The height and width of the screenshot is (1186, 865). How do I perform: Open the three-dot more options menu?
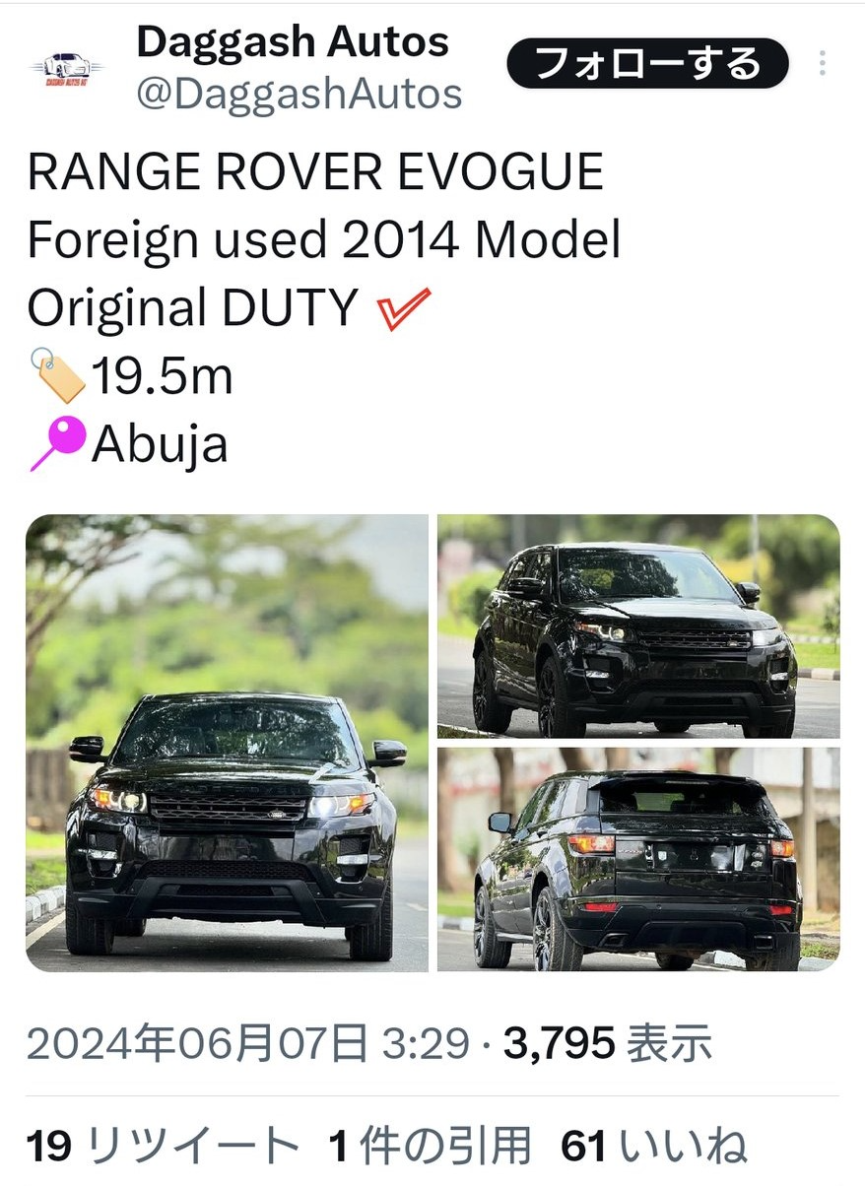pos(823,64)
